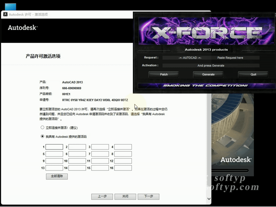The image size is (276, 207).
Task: Click the 关闭 close button
Action: [x=125, y=197]
